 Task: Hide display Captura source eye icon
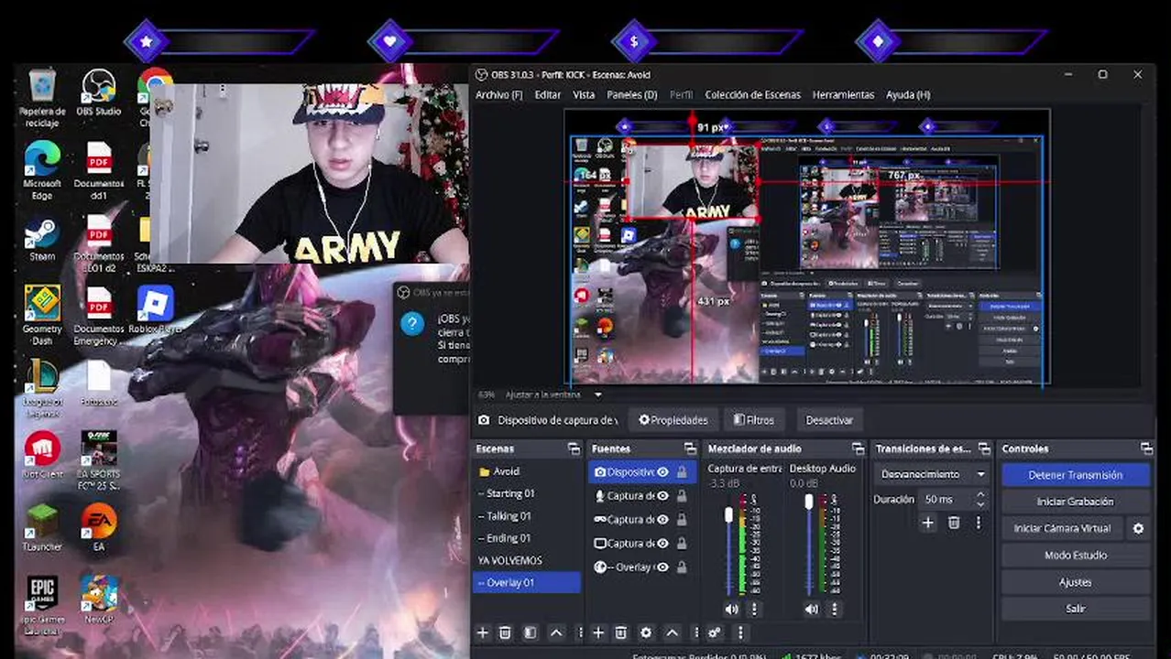coord(662,544)
